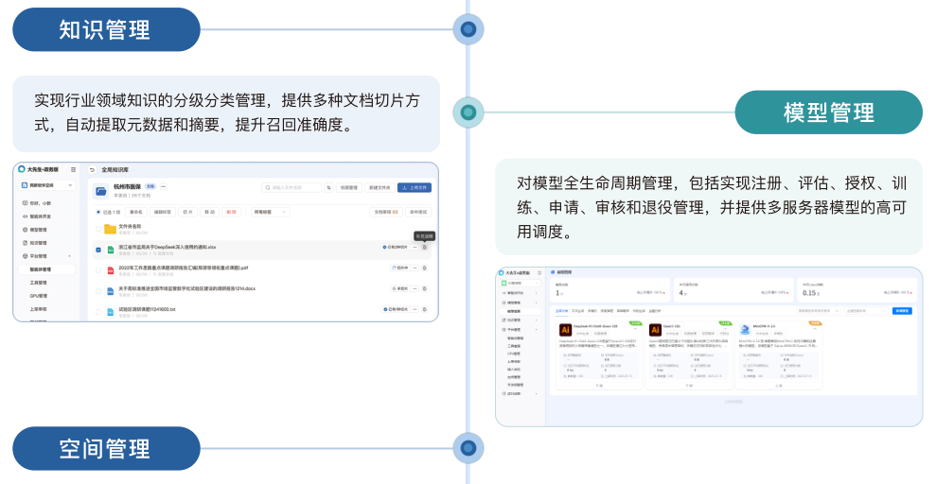The image size is (936, 484).
Task: Click the MiniCPM model icon
Action: coord(745,330)
